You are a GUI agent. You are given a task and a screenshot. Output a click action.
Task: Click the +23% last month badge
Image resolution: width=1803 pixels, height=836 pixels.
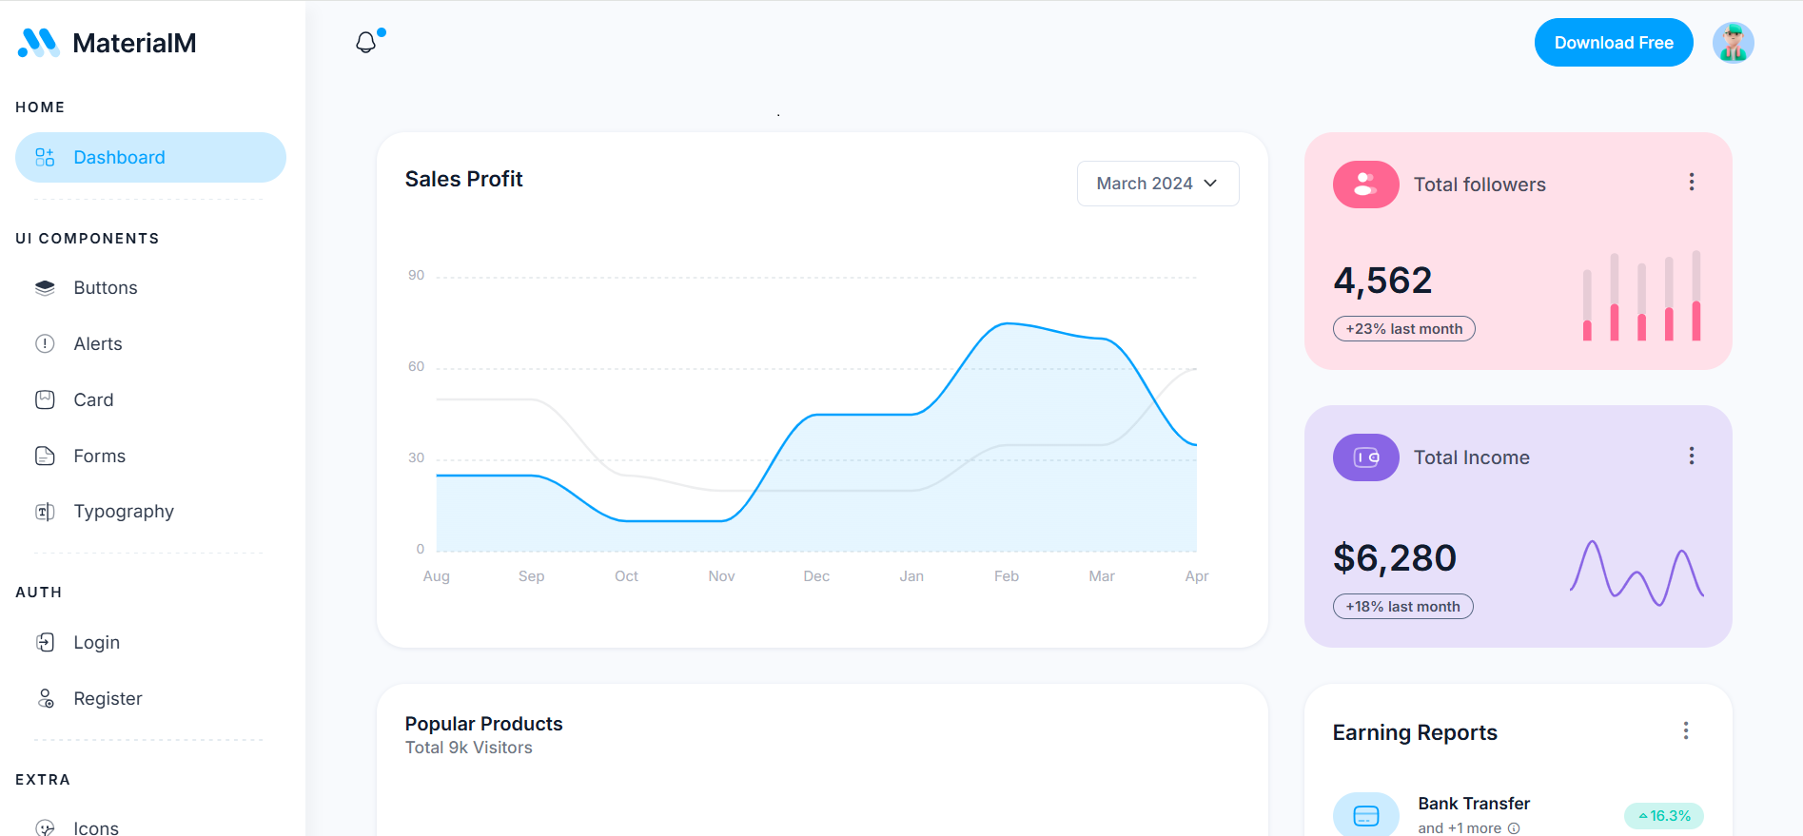(1403, 328)
